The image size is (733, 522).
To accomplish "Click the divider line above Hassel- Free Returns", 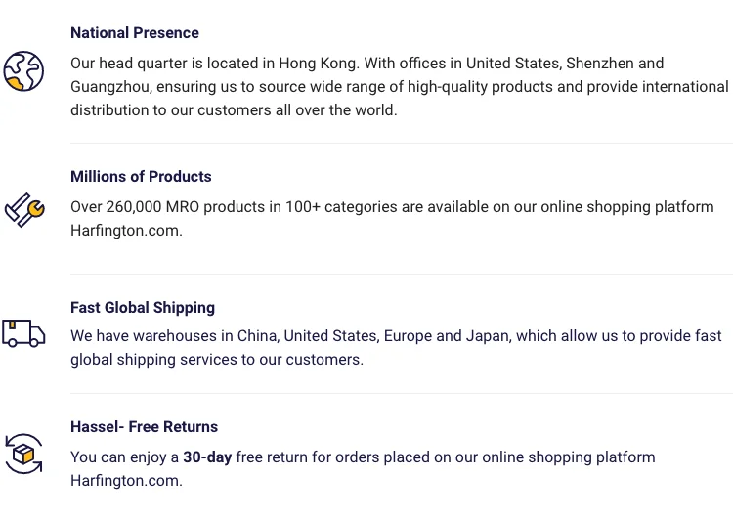I will pos(401,394).
